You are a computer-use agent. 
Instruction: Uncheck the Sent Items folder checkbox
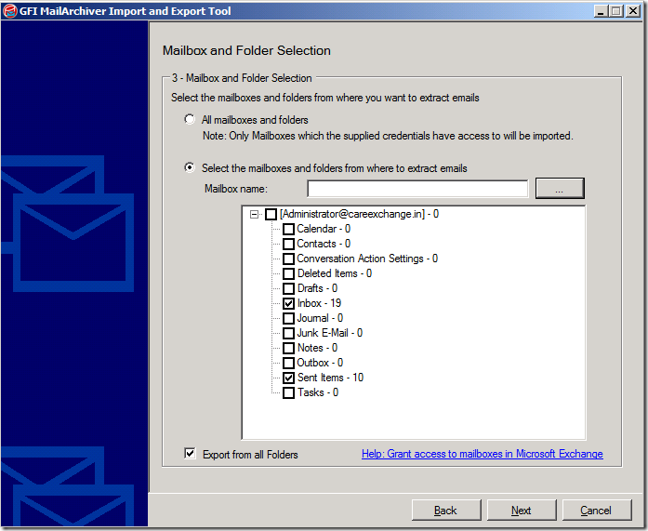288,378
